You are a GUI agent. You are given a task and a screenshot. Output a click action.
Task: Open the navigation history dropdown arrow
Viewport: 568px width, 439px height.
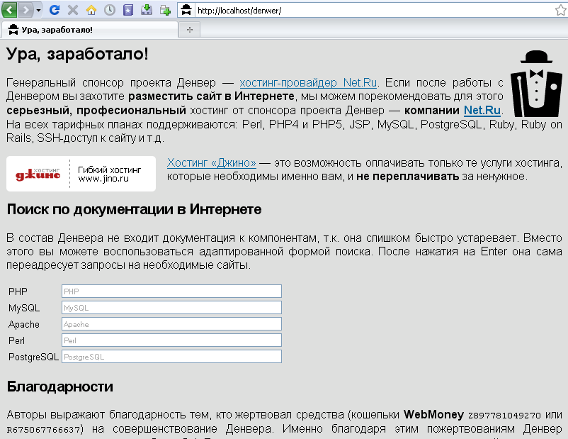pos(38,10)
